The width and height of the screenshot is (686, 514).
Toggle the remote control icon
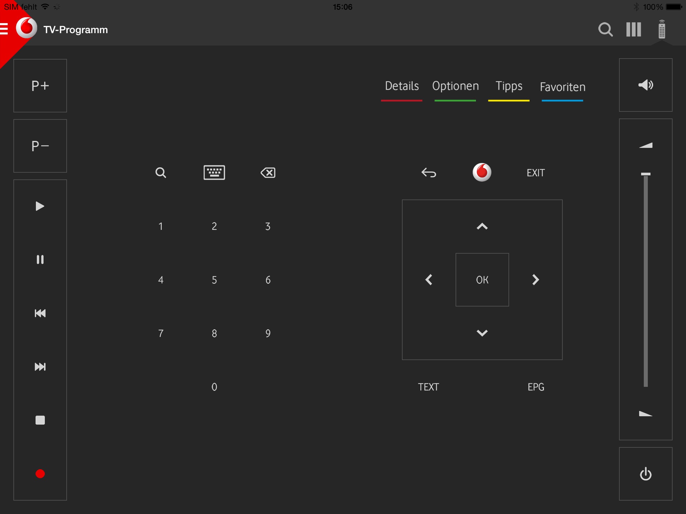pyautogui.click(x=662, y=29)
